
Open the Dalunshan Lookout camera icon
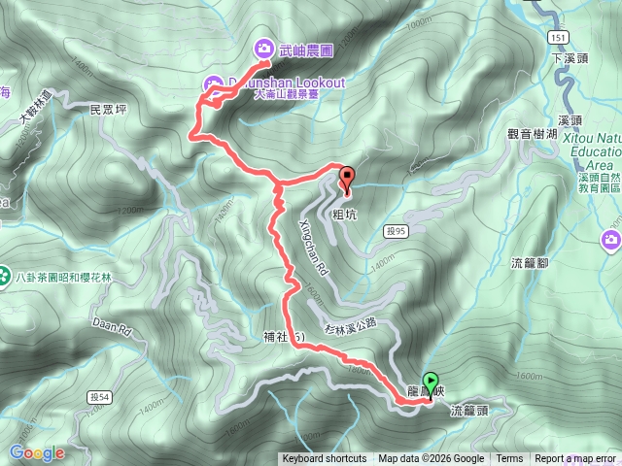212,84
